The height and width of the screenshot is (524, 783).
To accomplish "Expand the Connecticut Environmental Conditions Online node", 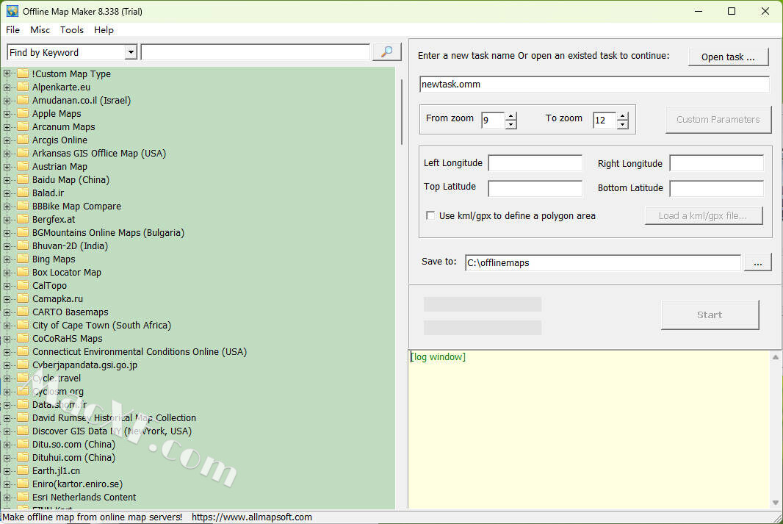I will click(7, 352).
